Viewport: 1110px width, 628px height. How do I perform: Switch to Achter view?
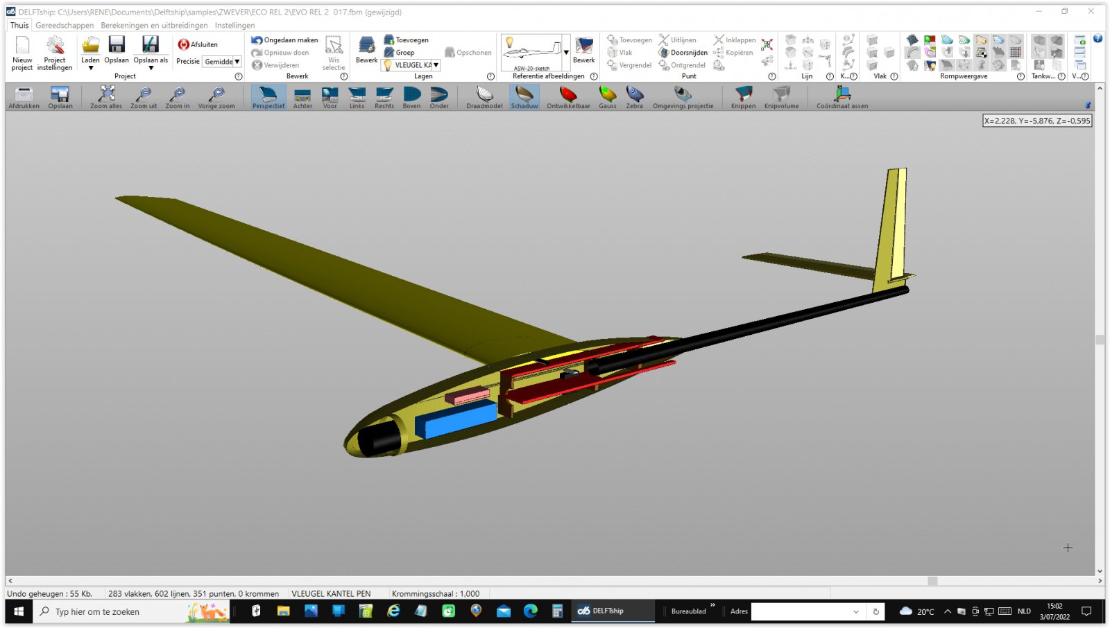(x=302, y=97)
